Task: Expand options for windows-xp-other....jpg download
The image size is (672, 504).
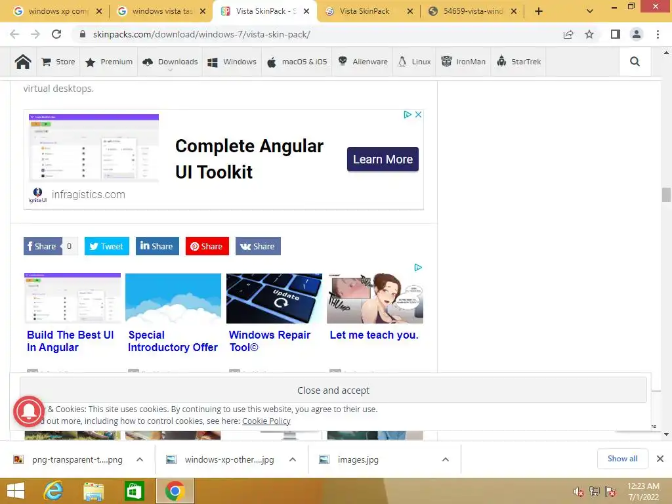Action: pos(293,459)
